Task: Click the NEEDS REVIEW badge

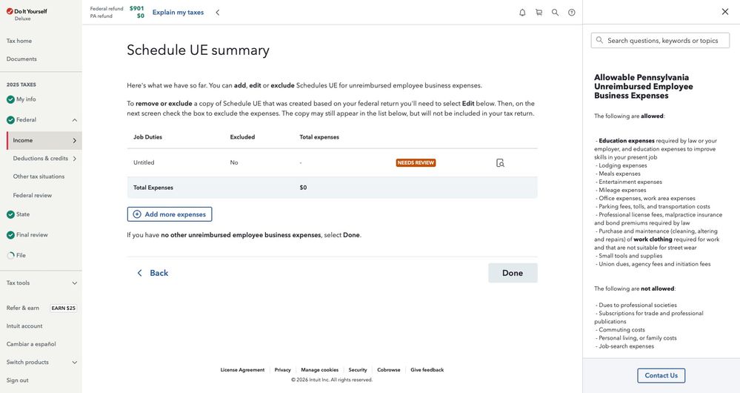Action: (416, 163)
